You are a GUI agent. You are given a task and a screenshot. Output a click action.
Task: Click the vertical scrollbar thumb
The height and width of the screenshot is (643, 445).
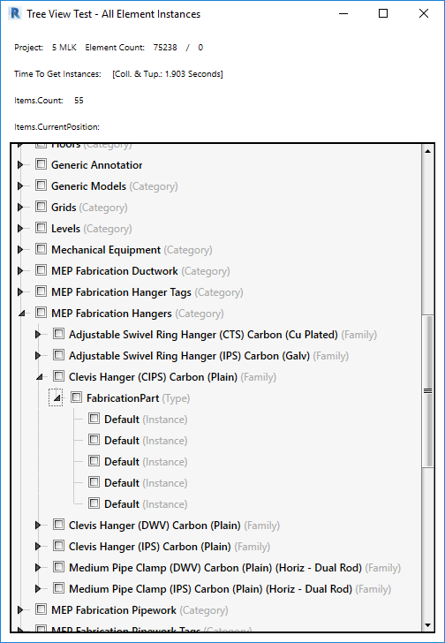[x=427, y=390]
